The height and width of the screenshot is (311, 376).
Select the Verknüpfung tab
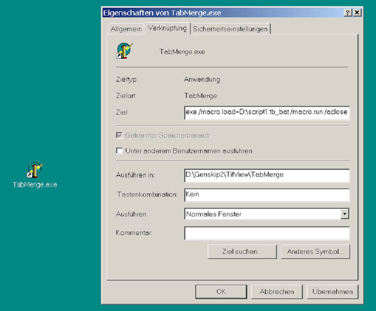[x=167, y=28]
